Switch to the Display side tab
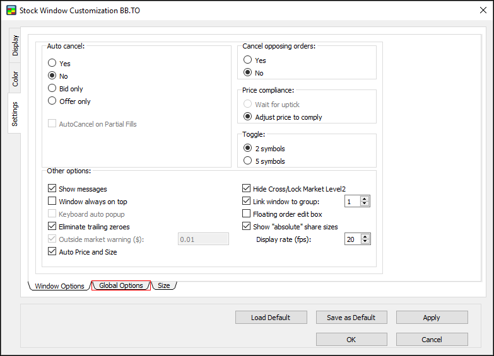The image size is (494, 356). [15, 45]
